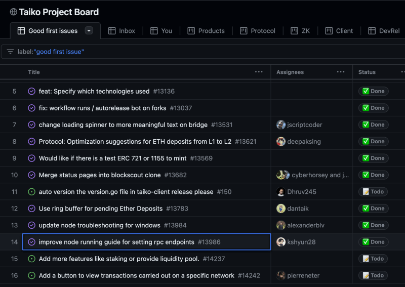Click kshyun28 avatar in Assignees column

coord(281,242)
